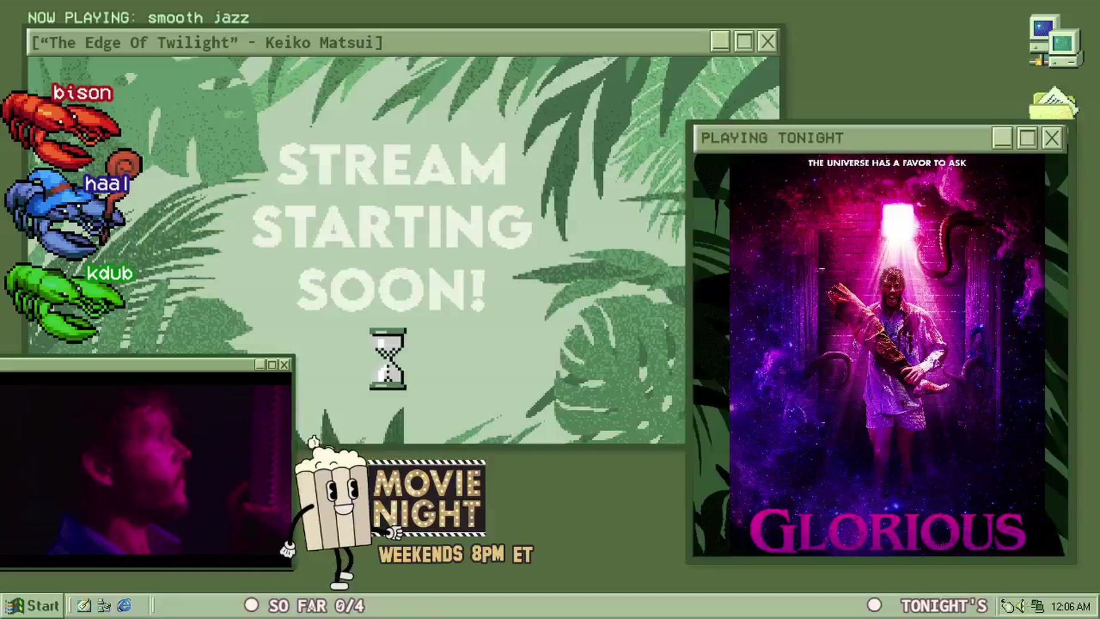Click the Glorious movie poster
This screenshot has width=1100, height=619.
(x=887, y=355)
